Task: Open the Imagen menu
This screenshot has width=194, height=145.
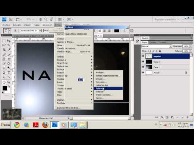Action: 27,25
